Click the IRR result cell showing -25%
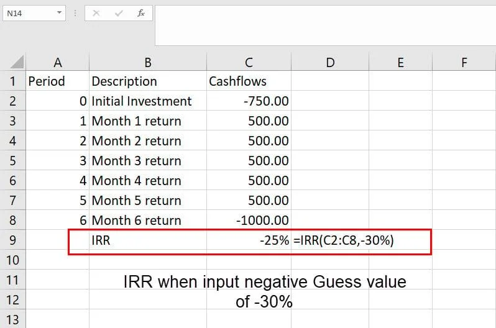The width and height of the screenshot is (496, 328). click(x=249, y=240)
